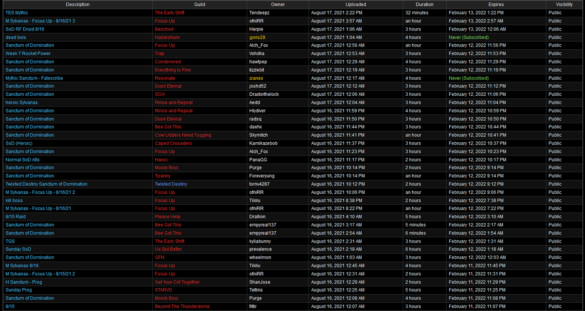585x311 pixels.
Task: View the STARVD guild page
Action: 164,290
